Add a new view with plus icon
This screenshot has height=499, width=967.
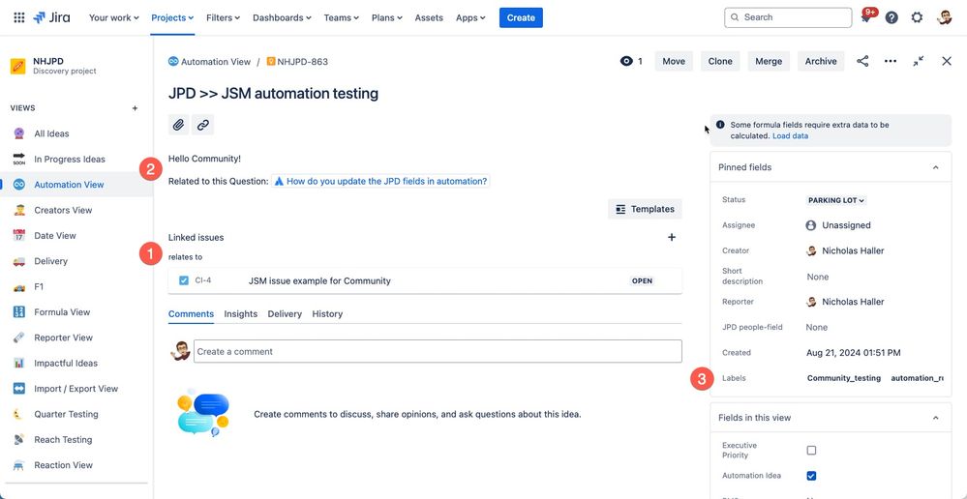[136, 108]
